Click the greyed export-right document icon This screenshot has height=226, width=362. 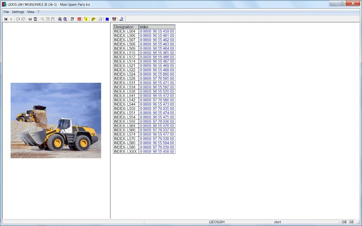pyautogui.click(x=23, y=19)
